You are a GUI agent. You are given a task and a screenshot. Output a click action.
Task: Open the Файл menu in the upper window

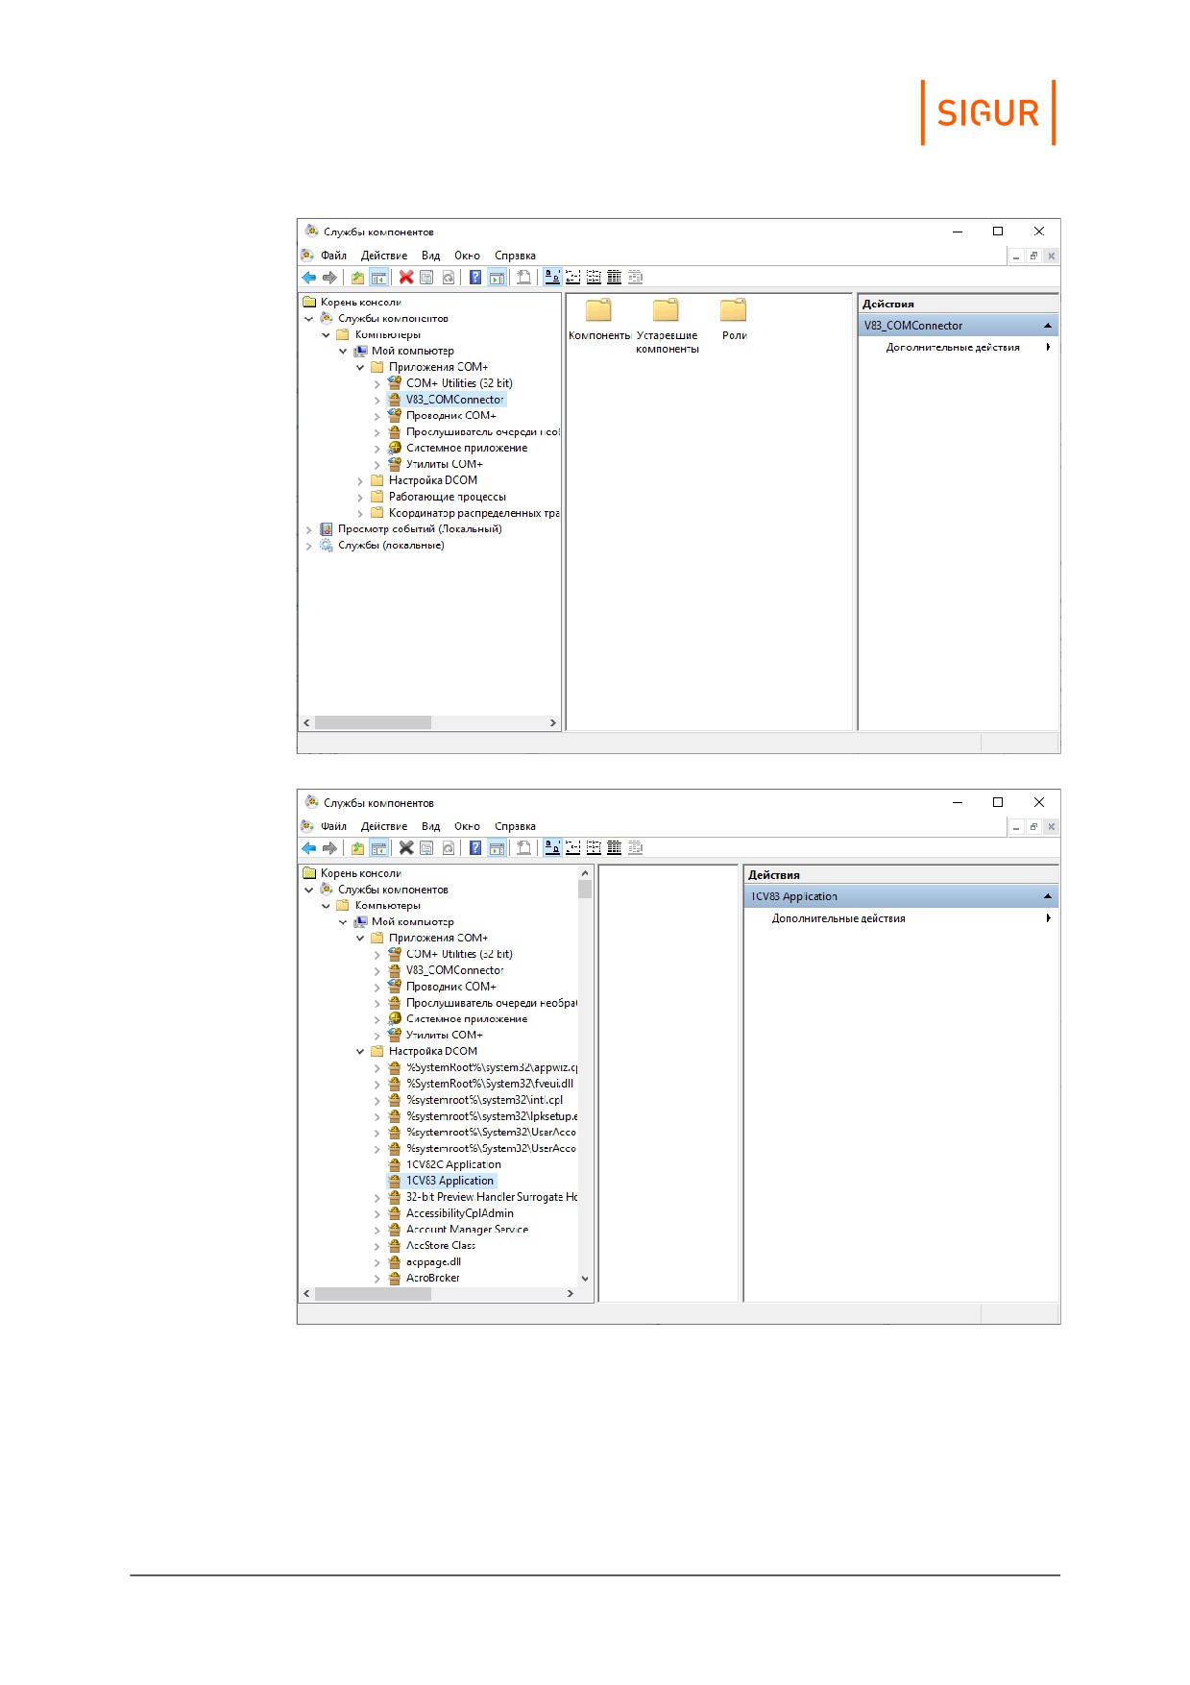click(333, 256)
